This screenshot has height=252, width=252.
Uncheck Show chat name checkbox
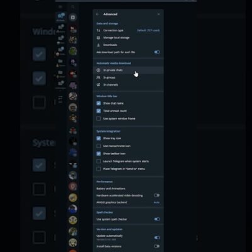coord(98,103)
